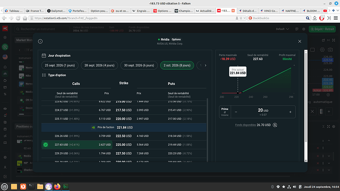This screenshot has height=191, width=340.
Task: Open the info icon in options dialog
Action: click(40, 41)
